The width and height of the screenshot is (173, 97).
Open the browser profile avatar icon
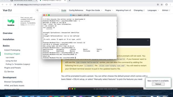click(167, 5)
